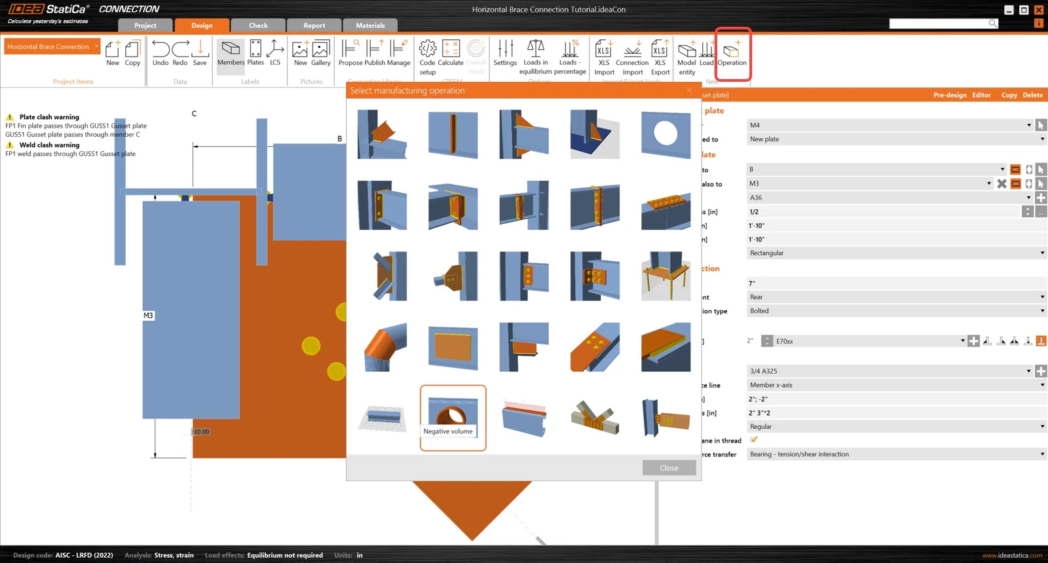Toggle the LCS display
Image resolution: width=1048 pixels, height=563 pixels.
pyautogui.click(x=275, y=53)
